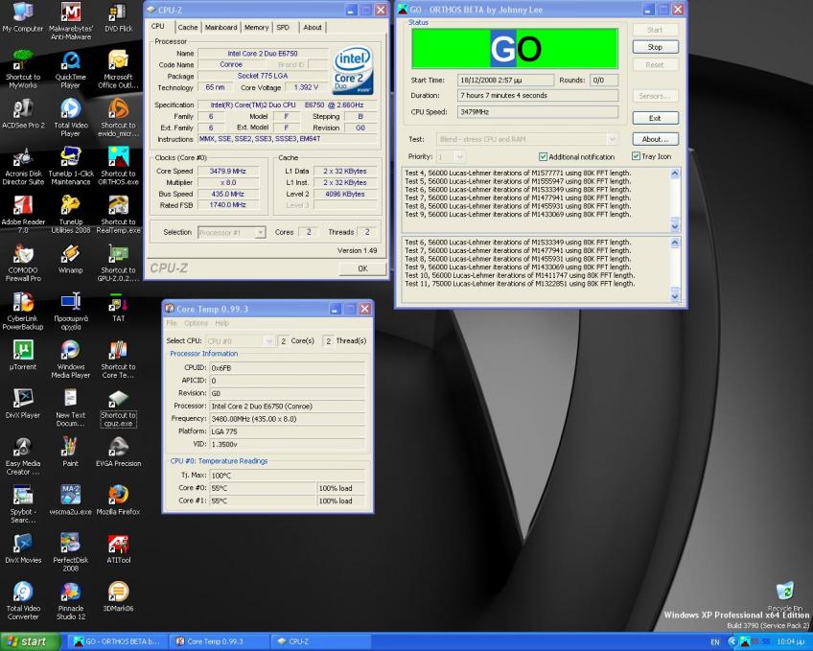Click the EN language indicator in taskbar
This screenshot has height=651, width=813.
coord(715,642)
